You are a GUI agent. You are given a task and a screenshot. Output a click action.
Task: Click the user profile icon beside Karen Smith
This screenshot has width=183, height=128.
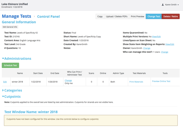coord(163,5)
